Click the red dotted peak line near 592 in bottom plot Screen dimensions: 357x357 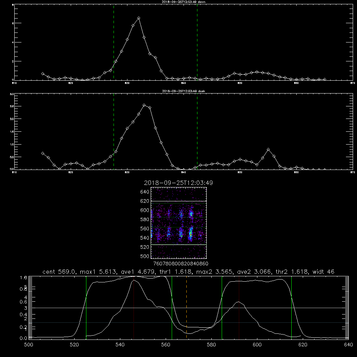239,307
